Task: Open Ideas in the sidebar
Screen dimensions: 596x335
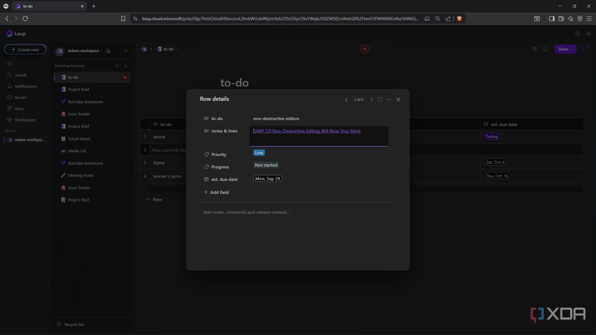Action: click(x=16, y=109)
